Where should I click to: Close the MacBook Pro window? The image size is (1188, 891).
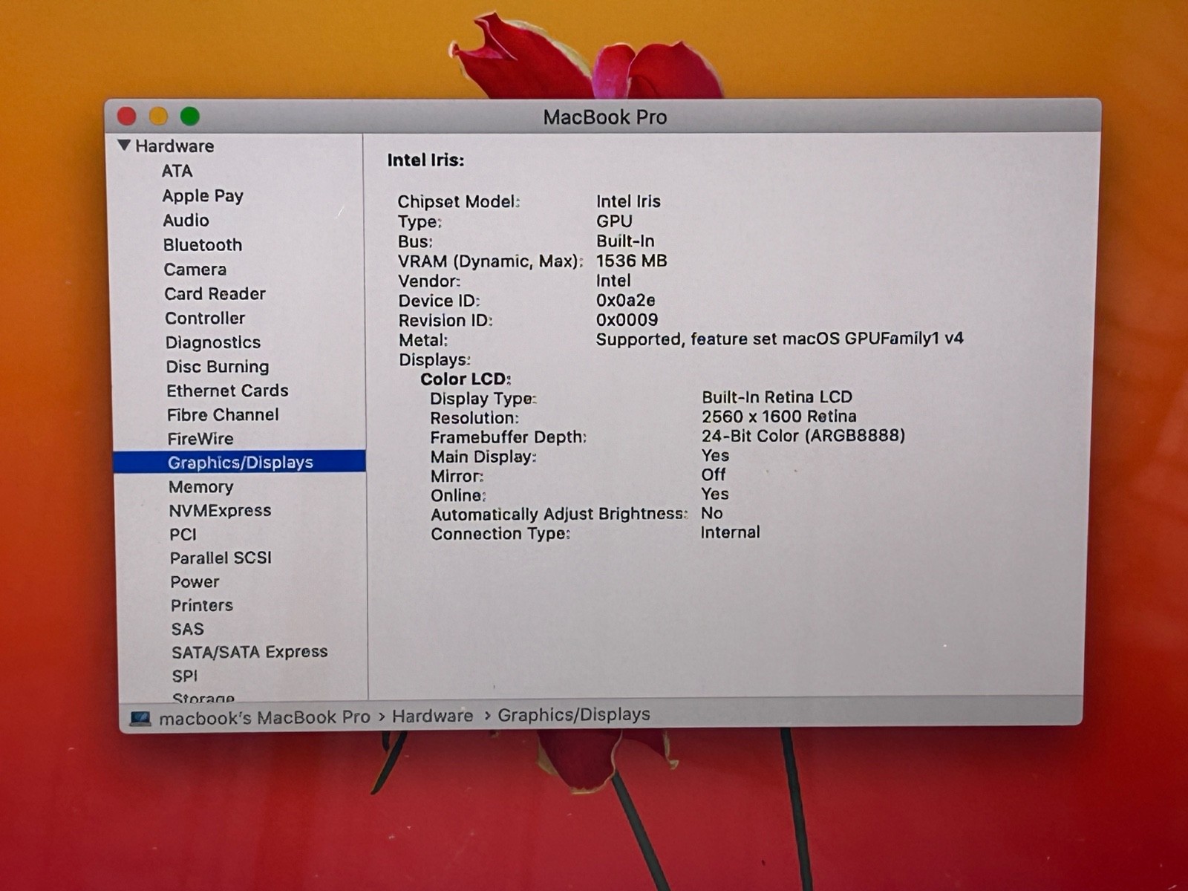(127, 117)
